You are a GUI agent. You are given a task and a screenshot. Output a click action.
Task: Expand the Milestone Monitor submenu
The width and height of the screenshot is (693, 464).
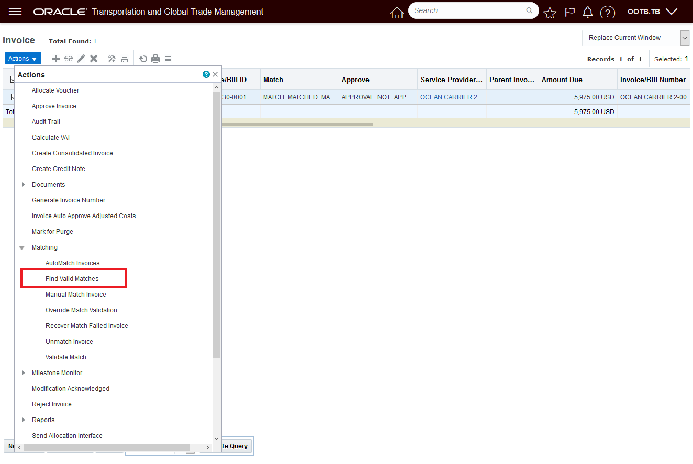(23, 373)
